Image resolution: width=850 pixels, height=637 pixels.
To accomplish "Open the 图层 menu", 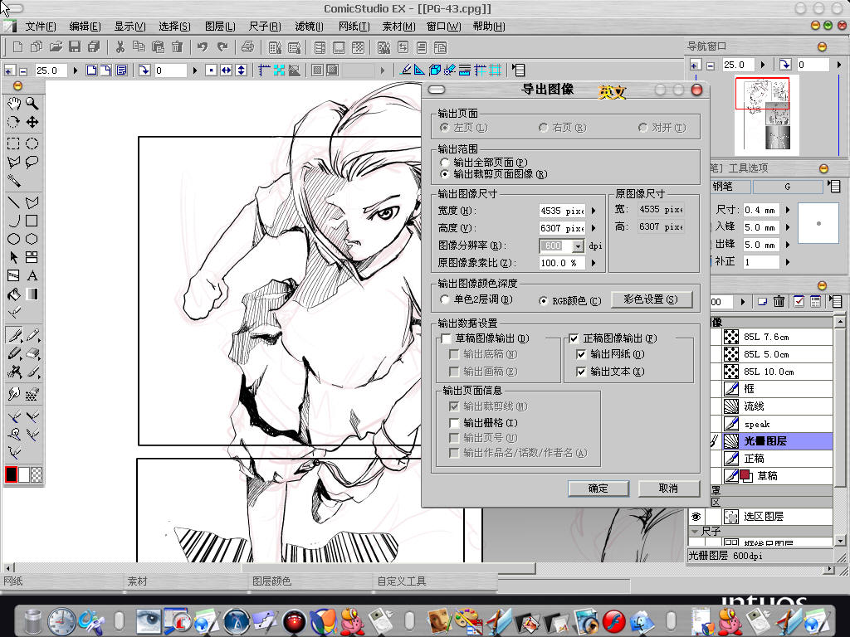I will click(220, 26).
